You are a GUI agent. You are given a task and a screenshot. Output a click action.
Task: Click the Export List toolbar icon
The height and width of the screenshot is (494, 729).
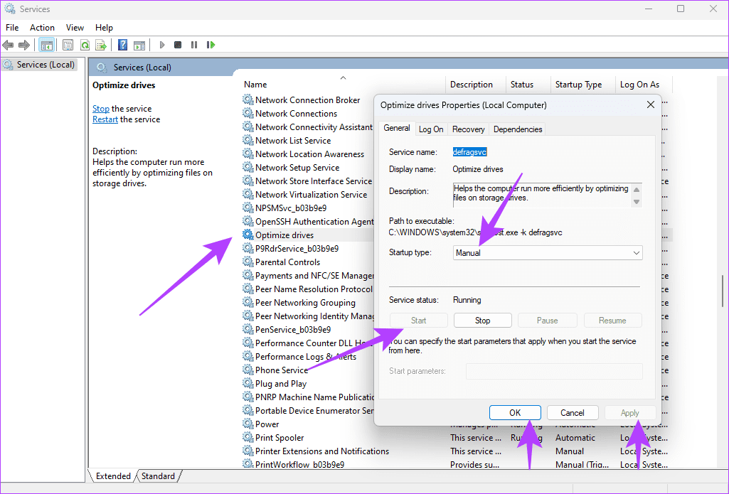tap(101, 45)
